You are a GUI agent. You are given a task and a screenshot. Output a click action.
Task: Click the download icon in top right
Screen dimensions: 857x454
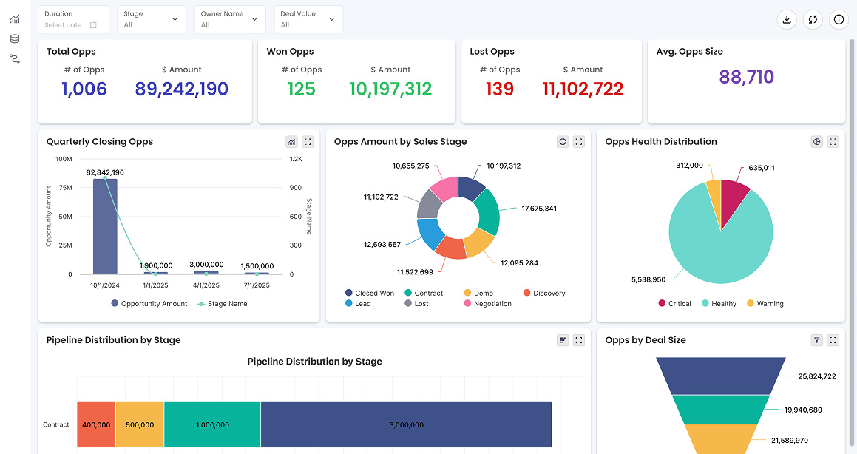click(787, 20)
